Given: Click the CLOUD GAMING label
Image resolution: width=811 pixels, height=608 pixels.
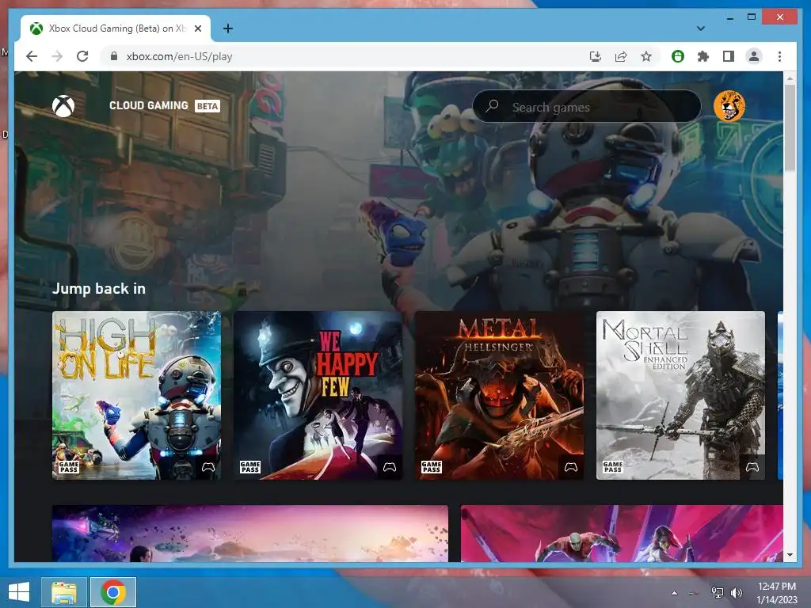Looking at the screenshot, I should click(148, 105).
